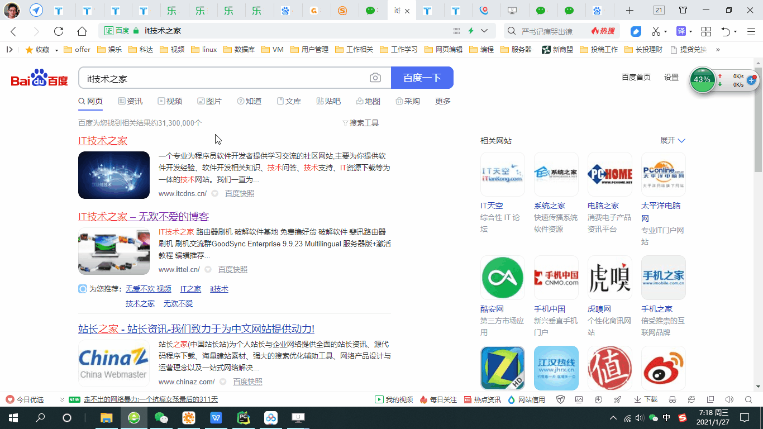Open 热点资讯 in the status bar
The image size is (763, 429).
pyautogui.click(x=483, y=399)
